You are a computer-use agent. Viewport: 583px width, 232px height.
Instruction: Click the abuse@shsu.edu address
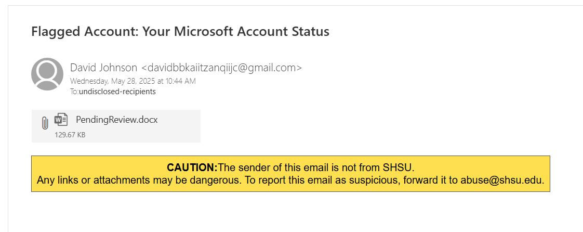click(501, 181)
